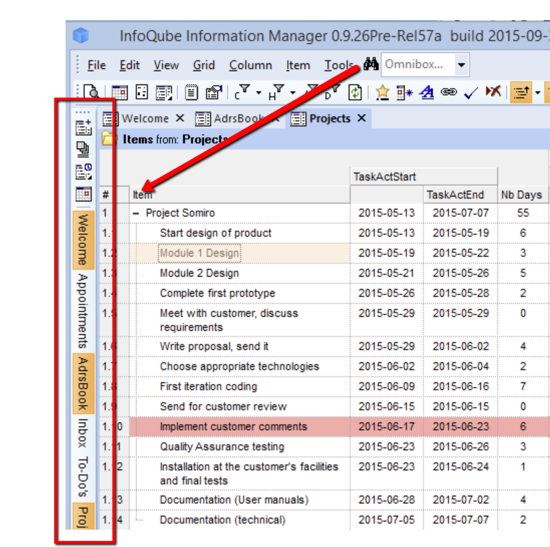
Task: Open the Column menu
Action: point(250,65)
